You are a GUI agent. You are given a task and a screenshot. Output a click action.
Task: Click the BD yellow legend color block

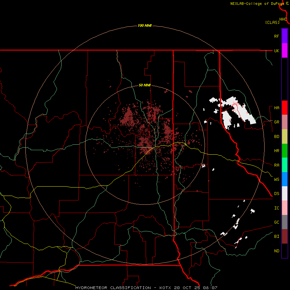[285, 136]
